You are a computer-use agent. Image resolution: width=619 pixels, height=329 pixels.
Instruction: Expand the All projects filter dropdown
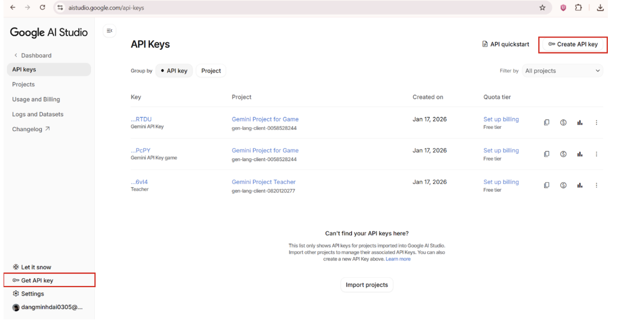[x=563, y=71]
